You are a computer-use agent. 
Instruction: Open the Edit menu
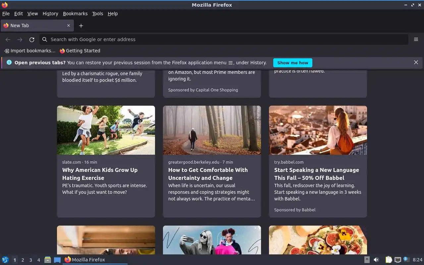click(x=19, y=14)
